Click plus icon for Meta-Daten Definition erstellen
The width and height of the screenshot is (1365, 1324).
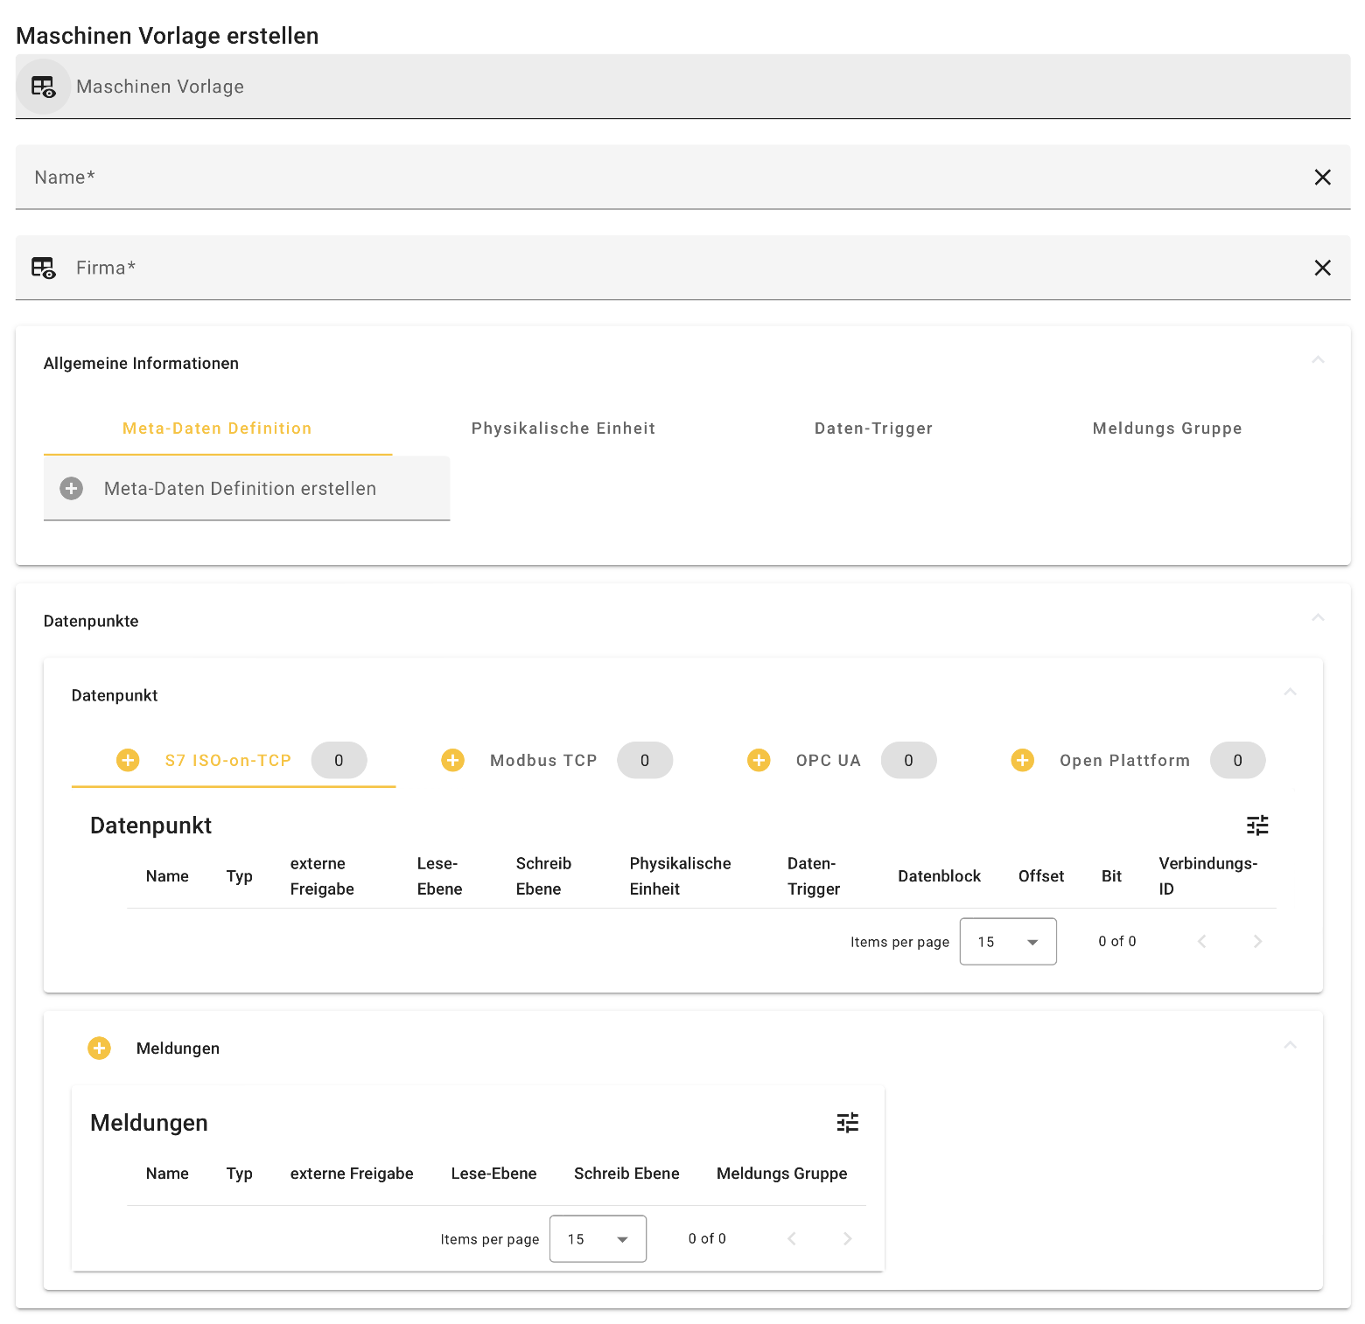[72, 489]
